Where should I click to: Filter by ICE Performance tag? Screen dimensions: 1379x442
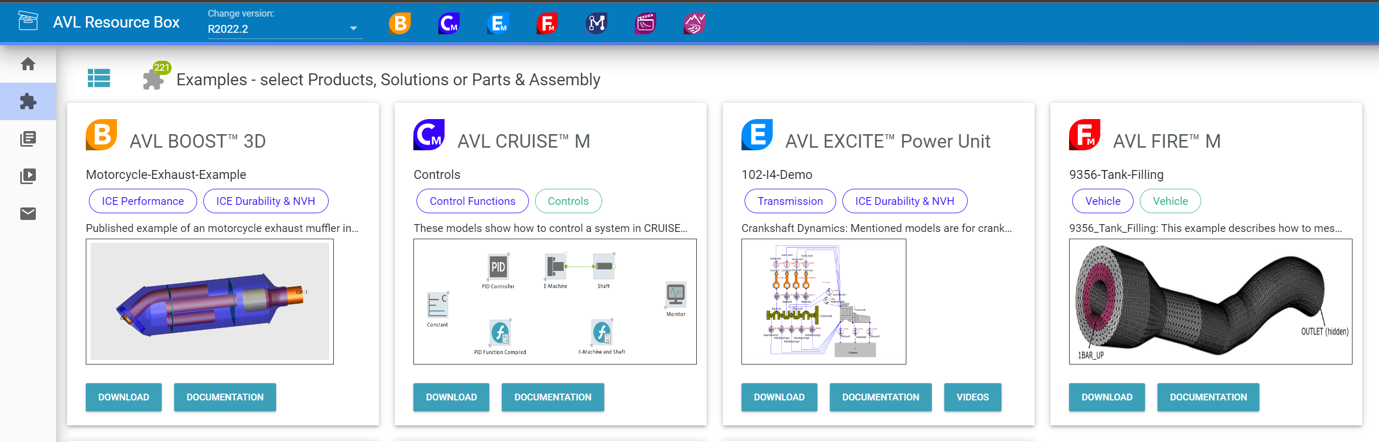tap(143, 201)
